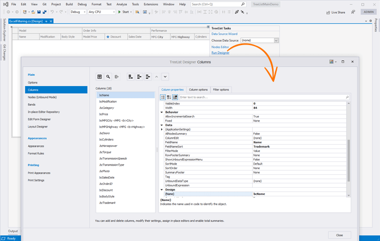Pin the ExcelFiltering.cs [Design] tab
Image resolution: width=380 pixels, height=241 pixels.
click(46, 21)
